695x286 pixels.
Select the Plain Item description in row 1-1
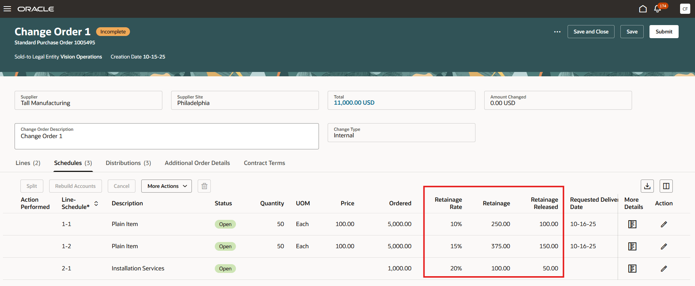coord(125,224)
